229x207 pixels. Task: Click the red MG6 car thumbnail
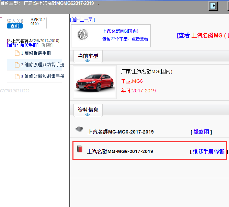pyautogui.click(x=95, y=82)
